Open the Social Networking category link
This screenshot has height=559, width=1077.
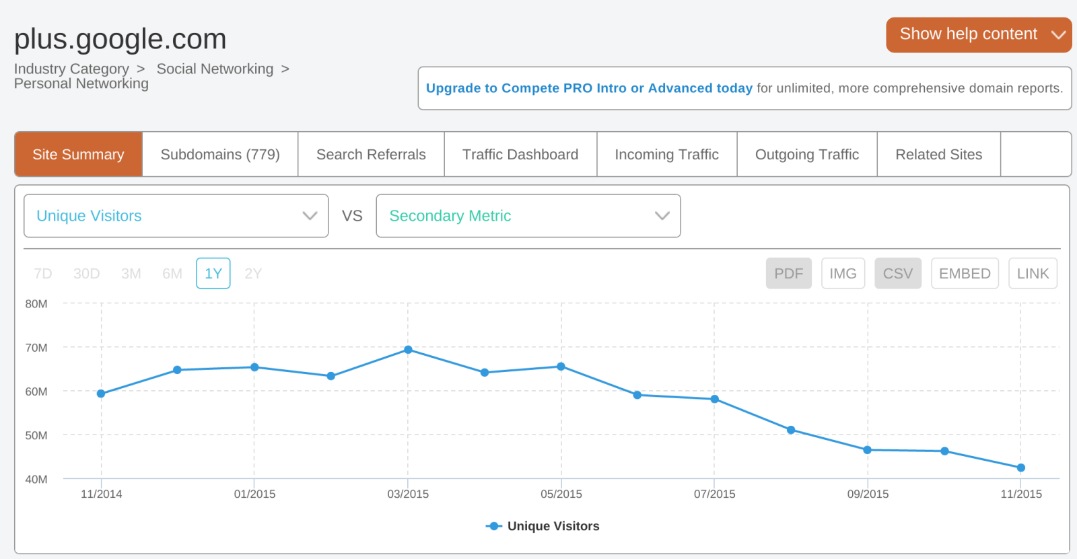point(215,69)
